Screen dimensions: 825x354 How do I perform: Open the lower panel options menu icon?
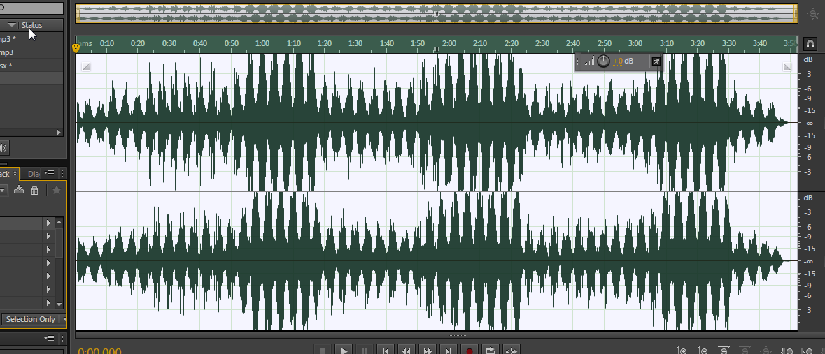click(50, 339)
